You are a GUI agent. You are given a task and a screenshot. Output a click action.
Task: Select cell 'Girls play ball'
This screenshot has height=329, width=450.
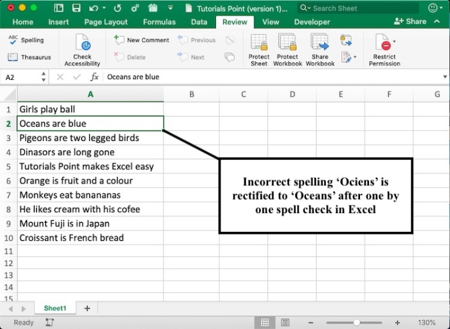point(91,109)
